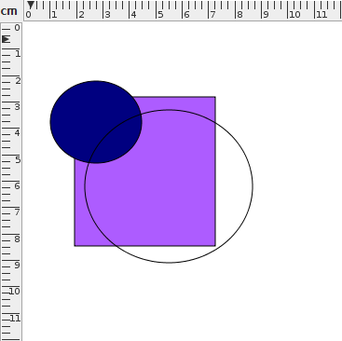
Task: Click the 5 mark on the vertical ruler
Action: point(18,160)
